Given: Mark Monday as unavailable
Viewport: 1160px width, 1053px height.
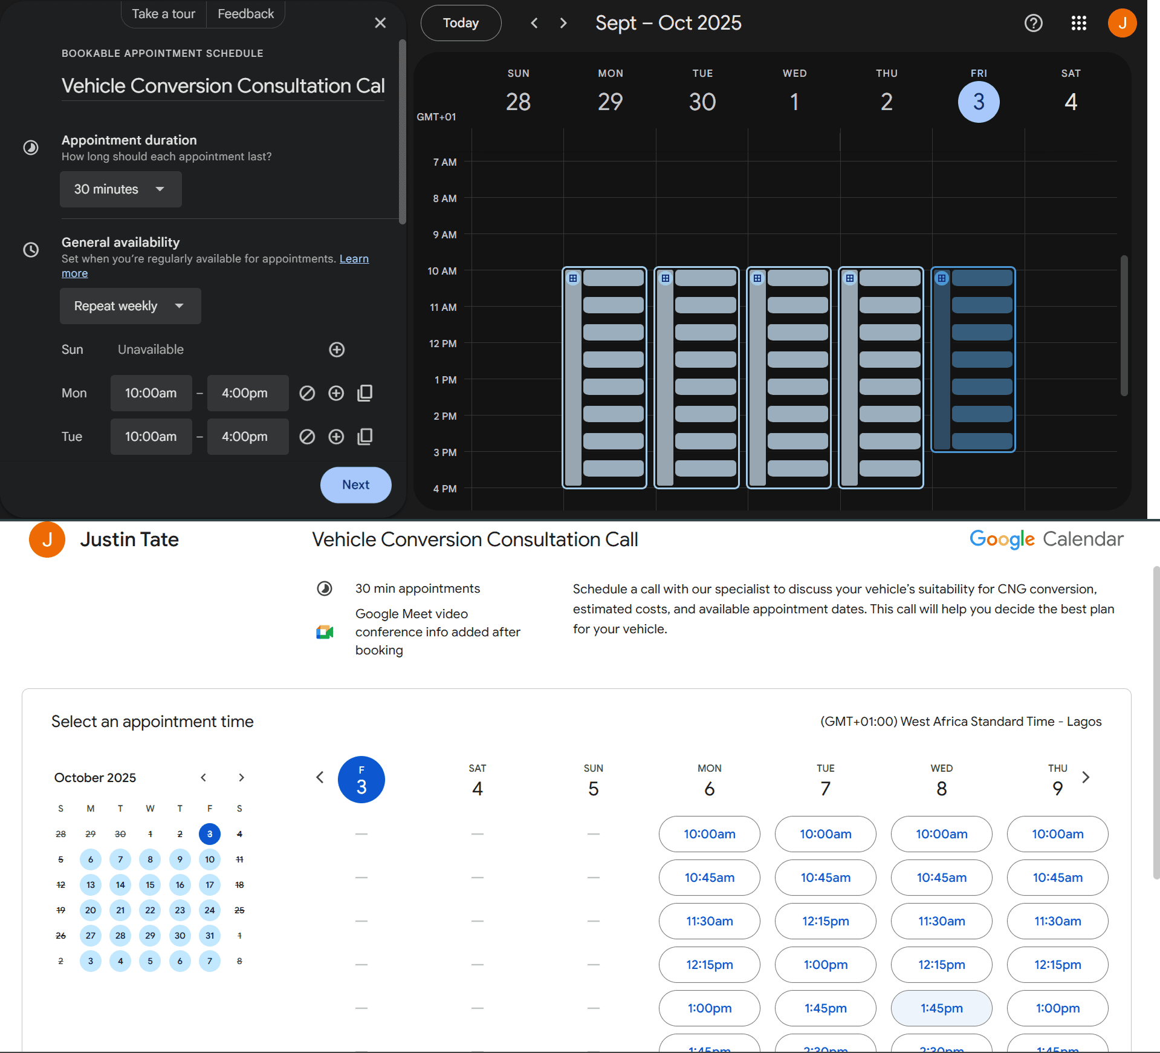Looking at the screenshot, I should click(x=307, y=393).
